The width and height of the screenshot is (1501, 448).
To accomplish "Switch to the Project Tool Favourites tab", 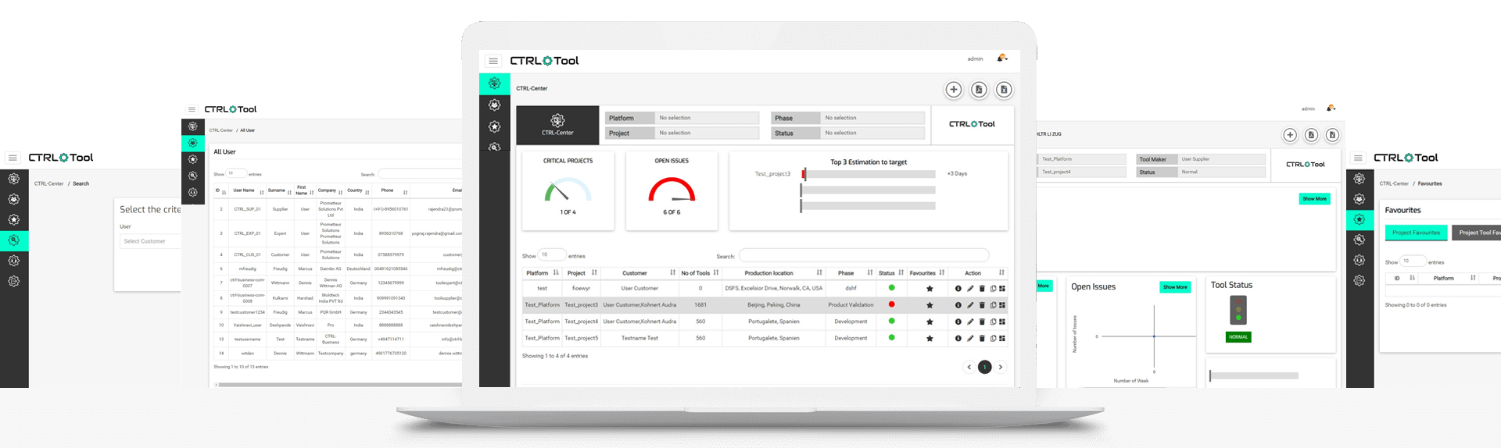I will coord(1478,233).
